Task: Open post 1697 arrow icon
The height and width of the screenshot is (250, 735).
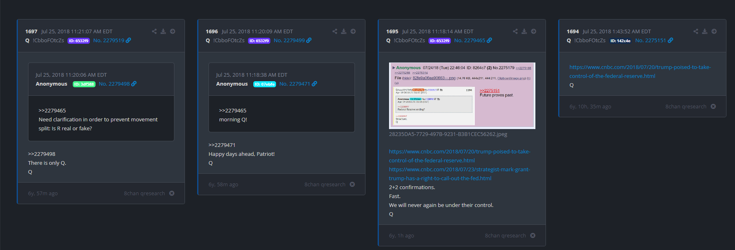Action: click(x=172, y=31)
